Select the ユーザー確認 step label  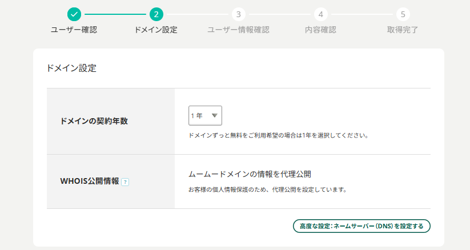74,30
